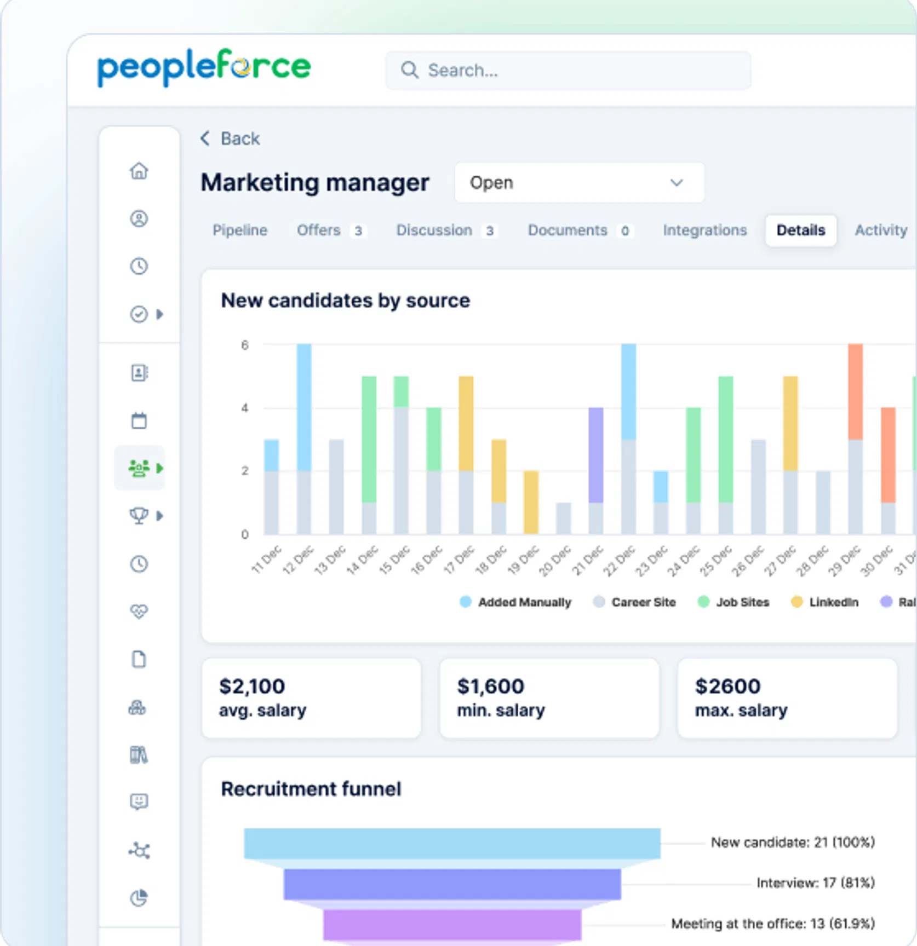Switch to the Activity tab

(881, 230)
